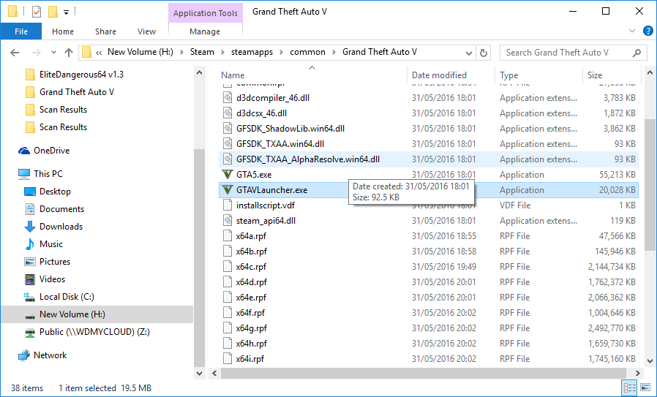This screenshot has height=397, width=657.
Task: Open Customize Quick Access Toolbar dropdown
Action: 66,12
